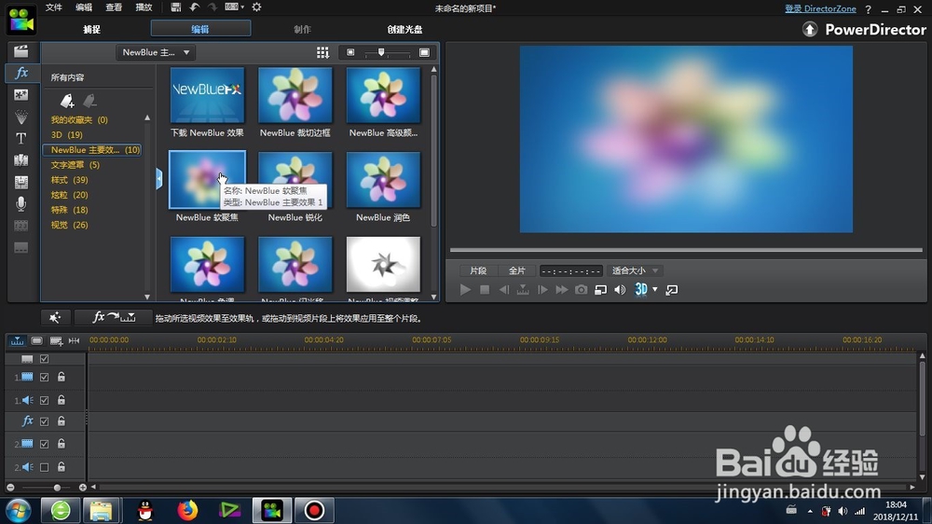
Task: Open the 文件 menu
Action: tap(53, 7)
